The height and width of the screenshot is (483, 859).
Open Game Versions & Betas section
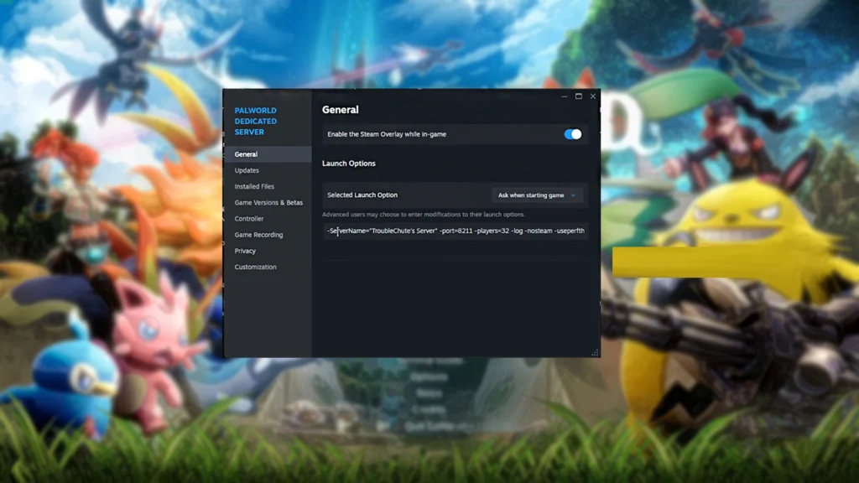pyautogui.click(x=268, y=203)
